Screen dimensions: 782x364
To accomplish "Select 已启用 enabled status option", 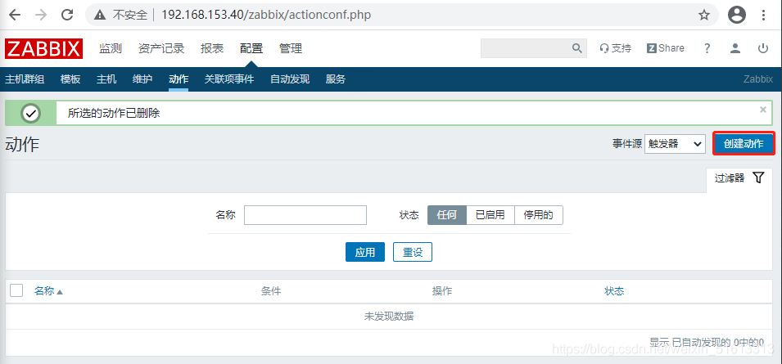I will point(490,215).
